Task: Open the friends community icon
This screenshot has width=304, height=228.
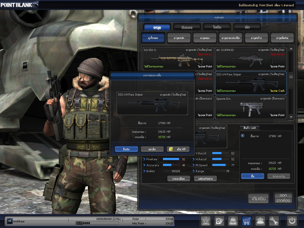Action: (x=260, y=221)
